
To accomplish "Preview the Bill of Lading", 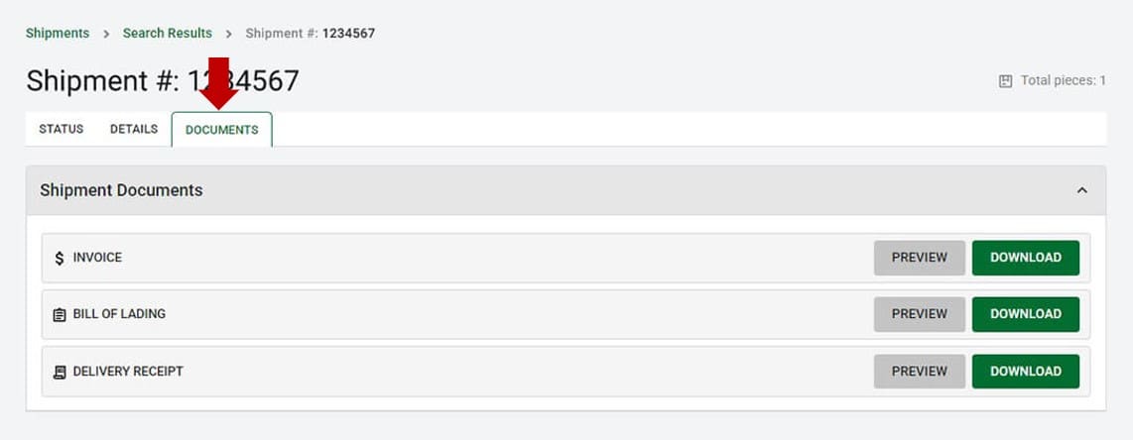I will (919, 314).
